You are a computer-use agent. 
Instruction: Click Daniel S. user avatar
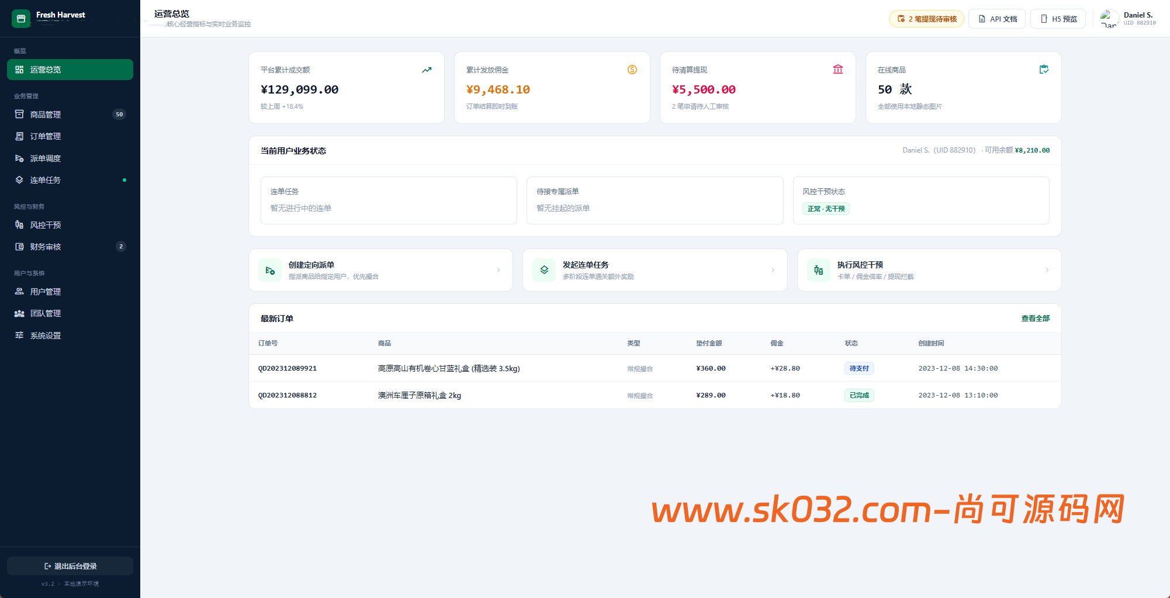coord(1109,19)
